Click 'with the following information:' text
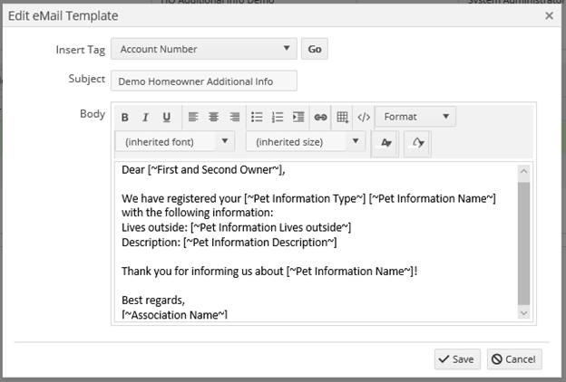Image resolution: width=566 pixels, height=382 pixels. [198, 213]
